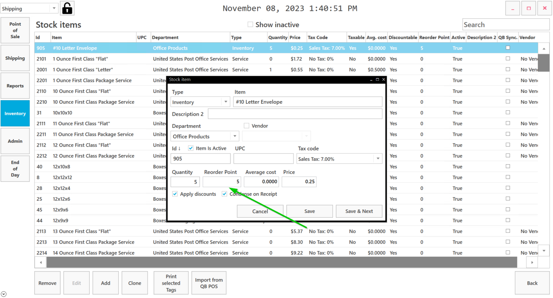Toggle the Show inactive checkbox

click(x=250, y=25)
